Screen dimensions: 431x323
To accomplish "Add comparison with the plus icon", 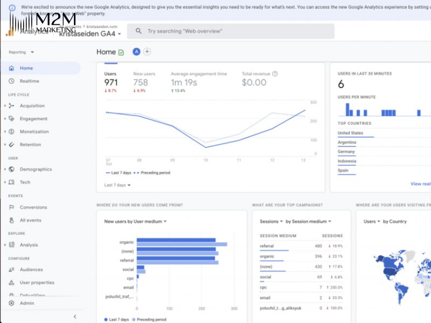I will [147, 52].
